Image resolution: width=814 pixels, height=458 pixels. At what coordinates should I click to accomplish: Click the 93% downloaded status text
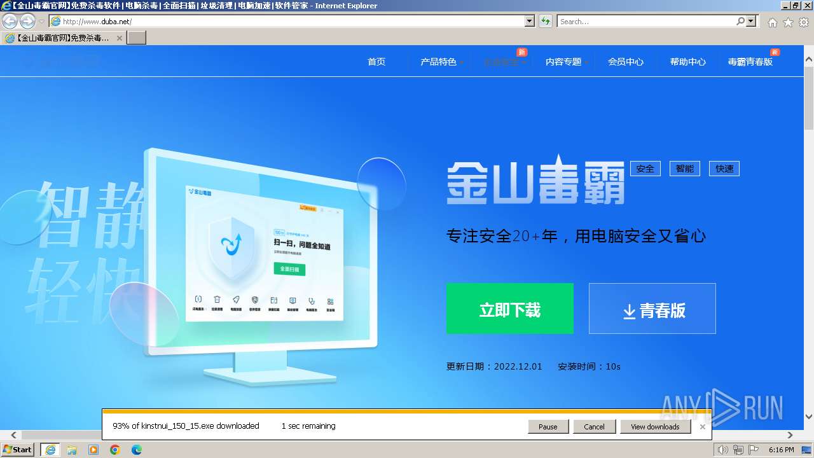(x=186, y=426)
